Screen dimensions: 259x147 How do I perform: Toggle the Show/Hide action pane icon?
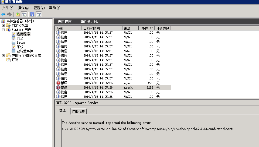pos(39,15)
